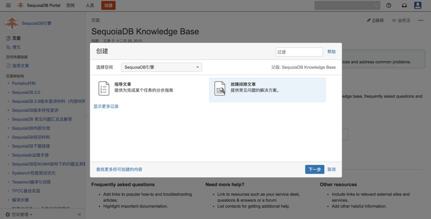The height and width of the screenshot is (219, 431).
Task: Click the 下一步 next button
Action: (314, 169)
